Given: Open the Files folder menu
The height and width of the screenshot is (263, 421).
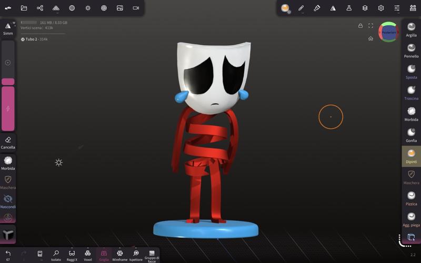Looking at the screenshot, I should [x=24, y=8].
